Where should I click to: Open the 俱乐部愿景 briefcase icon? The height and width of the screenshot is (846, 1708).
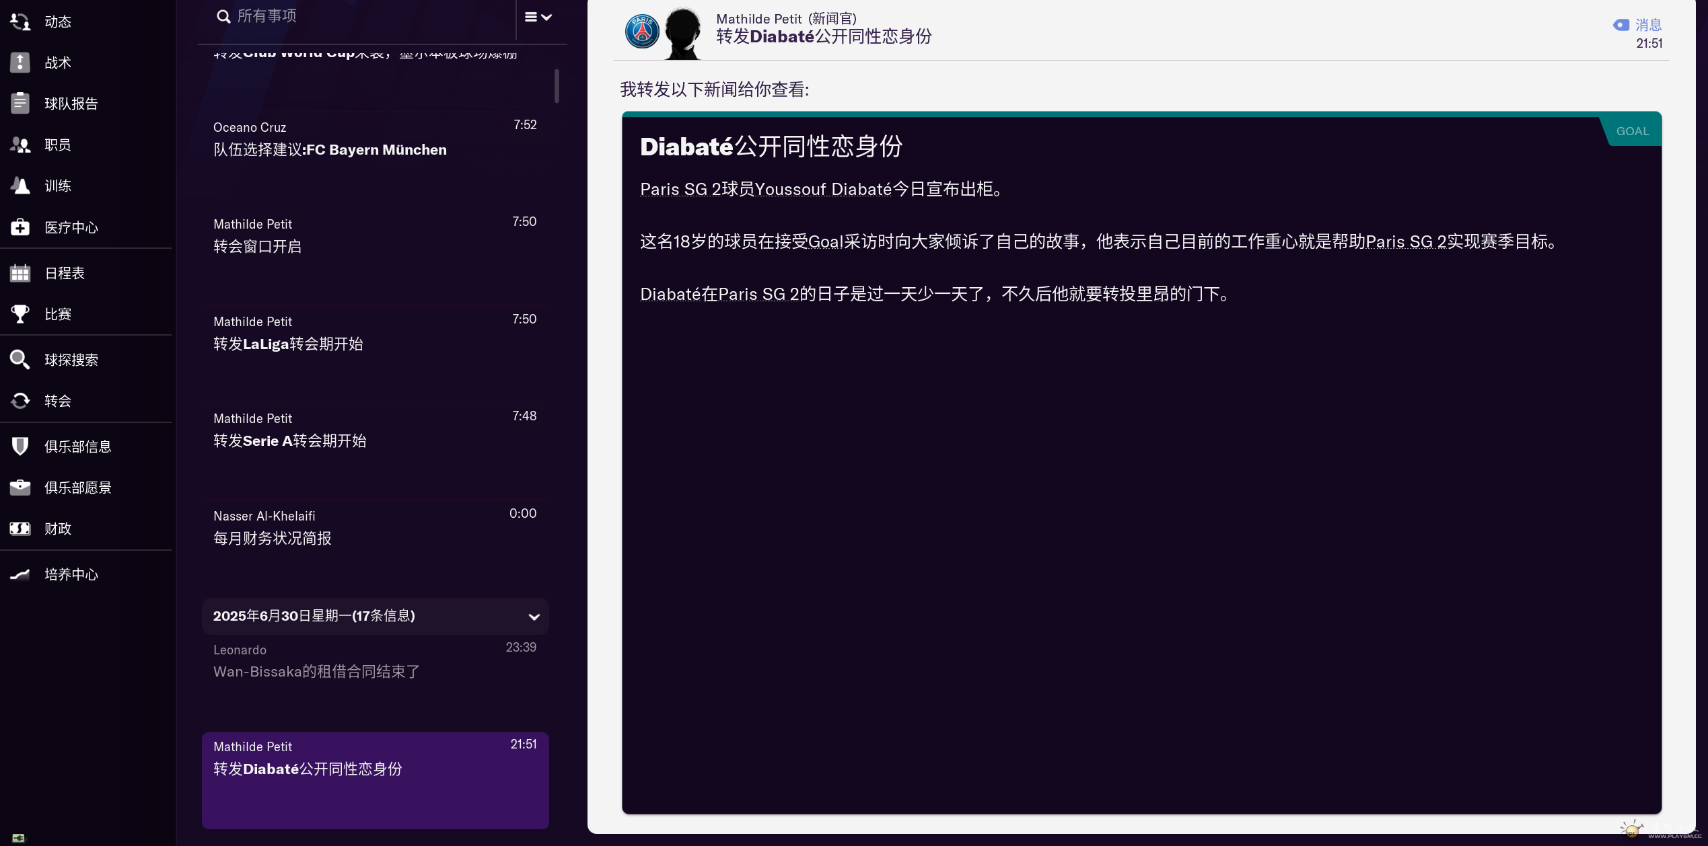(20, 488)
